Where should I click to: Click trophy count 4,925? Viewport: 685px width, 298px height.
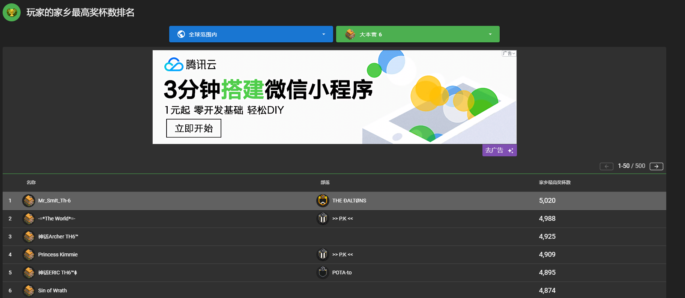pos(547,237)
